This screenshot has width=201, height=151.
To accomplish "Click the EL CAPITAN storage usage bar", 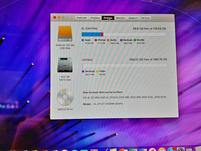I will tap(124, 34).
